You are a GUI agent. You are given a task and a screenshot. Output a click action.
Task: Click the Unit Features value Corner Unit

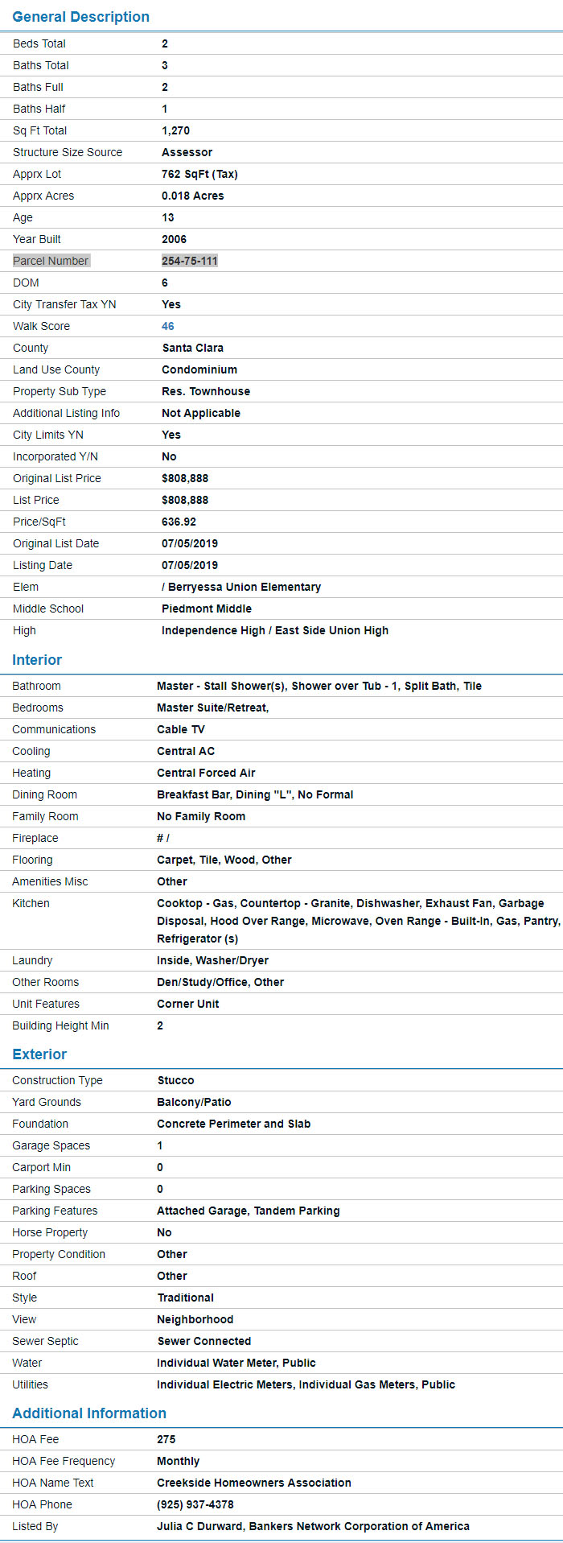click(188, 1004)
